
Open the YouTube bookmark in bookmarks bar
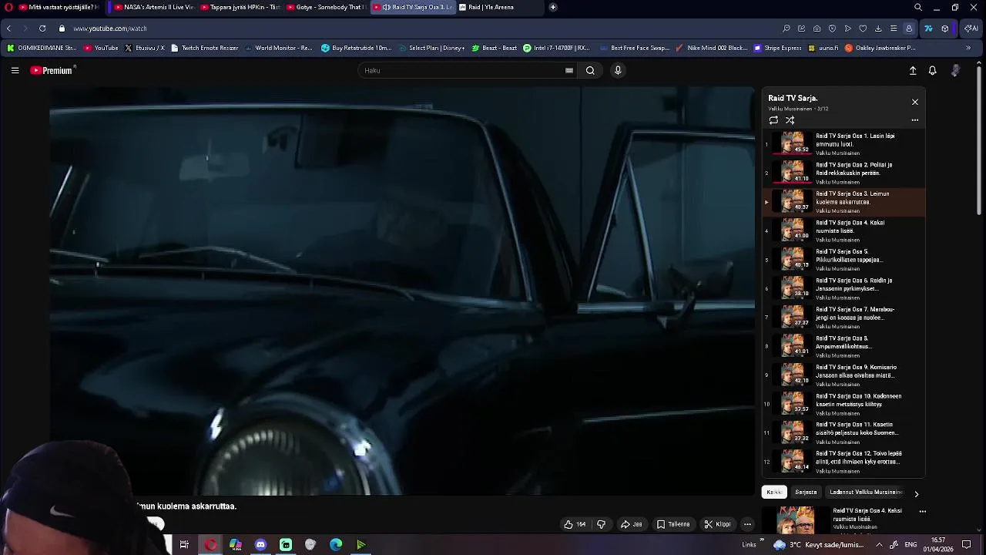(x=101, y=48)
